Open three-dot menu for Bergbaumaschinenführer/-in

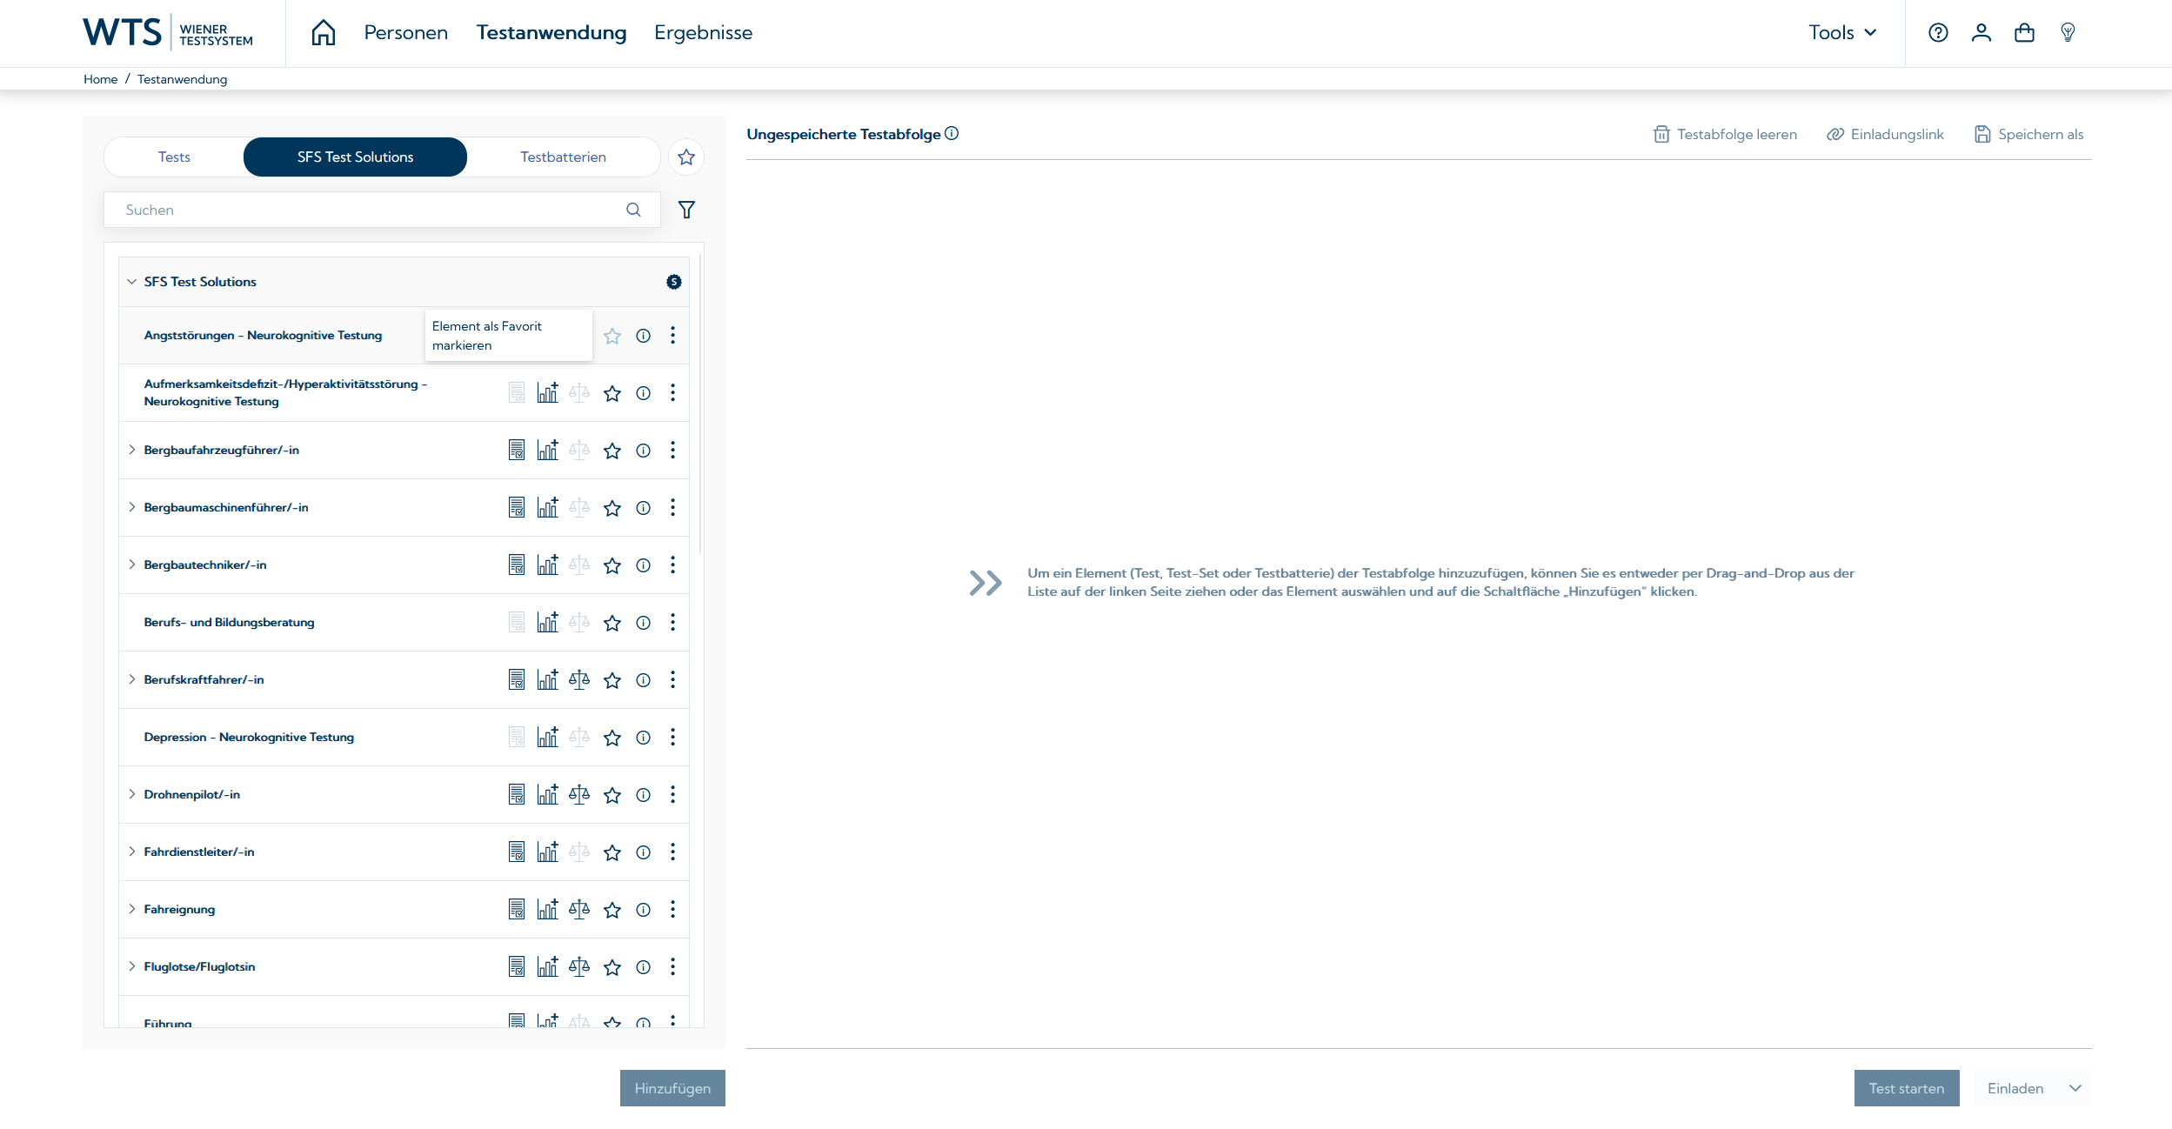[672, 508]
